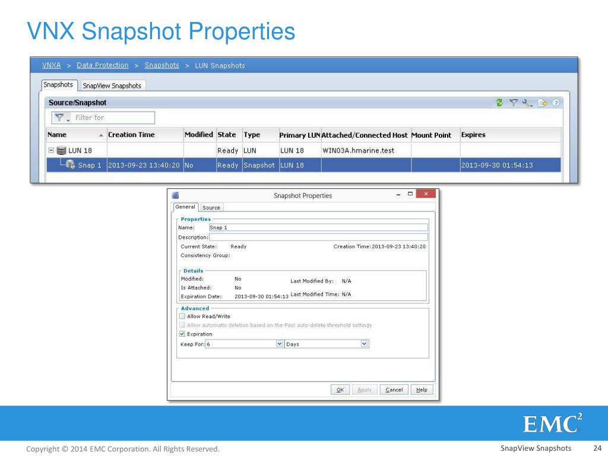Viewport: 608px width, 456px height.
Task: Click the Expires column header
Action: pos(510,135)
